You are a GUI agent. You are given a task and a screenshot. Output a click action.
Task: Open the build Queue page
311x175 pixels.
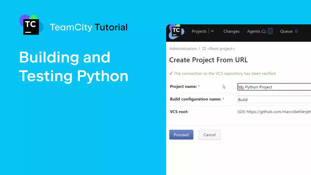click(x=286, y=31)
